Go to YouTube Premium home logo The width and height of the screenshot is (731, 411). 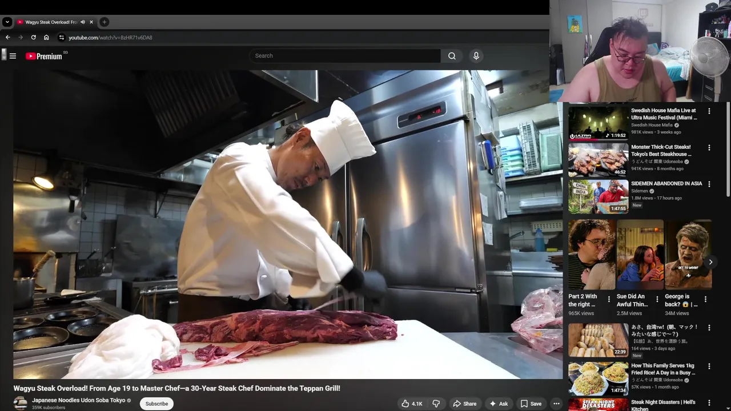pyautogui.click(x=44, y=56)
